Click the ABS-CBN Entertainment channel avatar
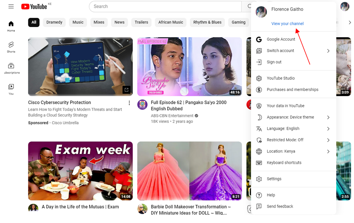The image size is (354, 223). pyautogui.click(x=143, y=105)
